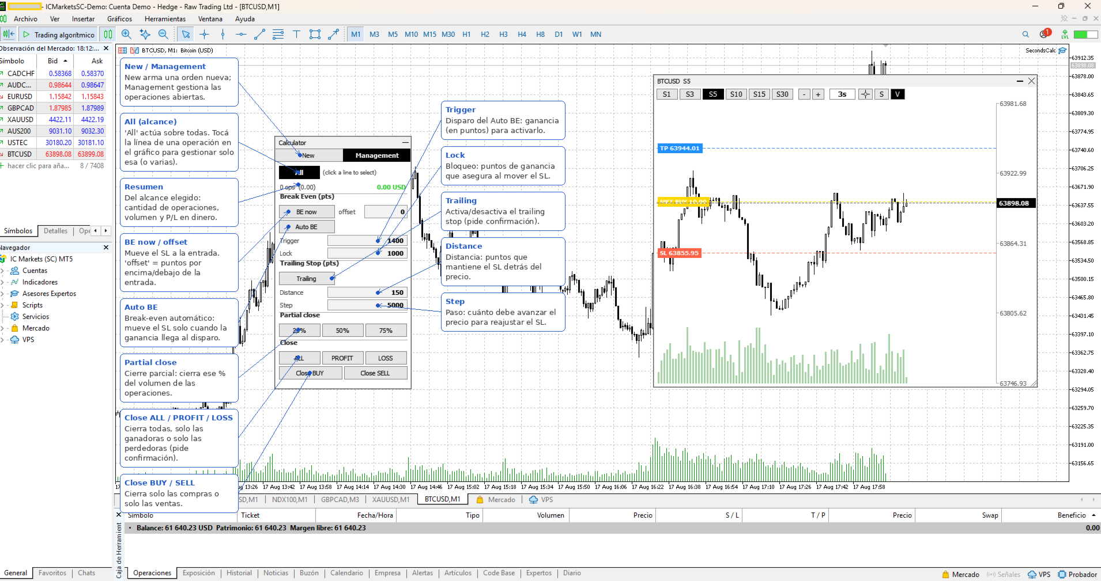Click the Auto BE button

point(306,227)
